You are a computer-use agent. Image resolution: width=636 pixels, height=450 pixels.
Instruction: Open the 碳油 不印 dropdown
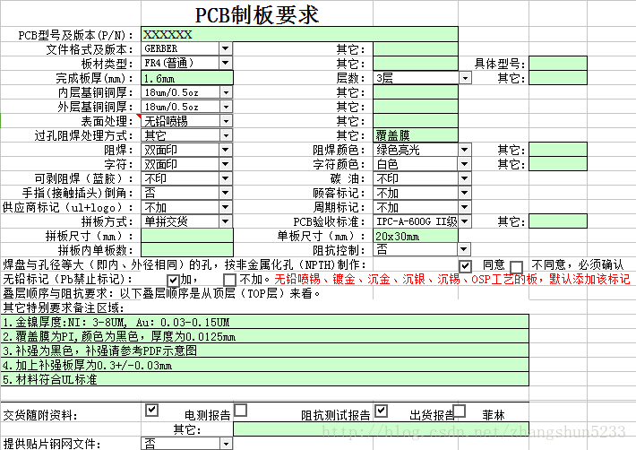click(465, 178)
